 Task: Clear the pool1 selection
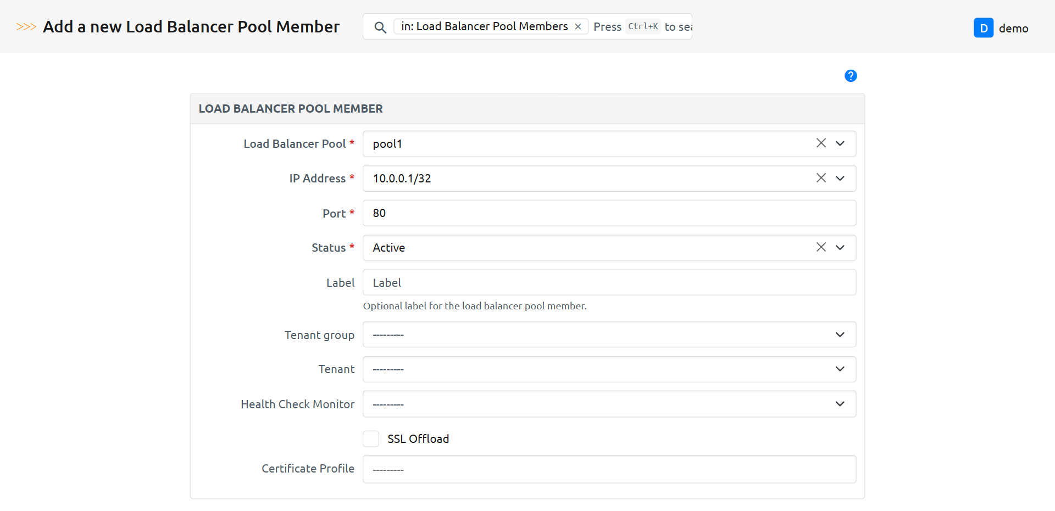coord(821,143)
